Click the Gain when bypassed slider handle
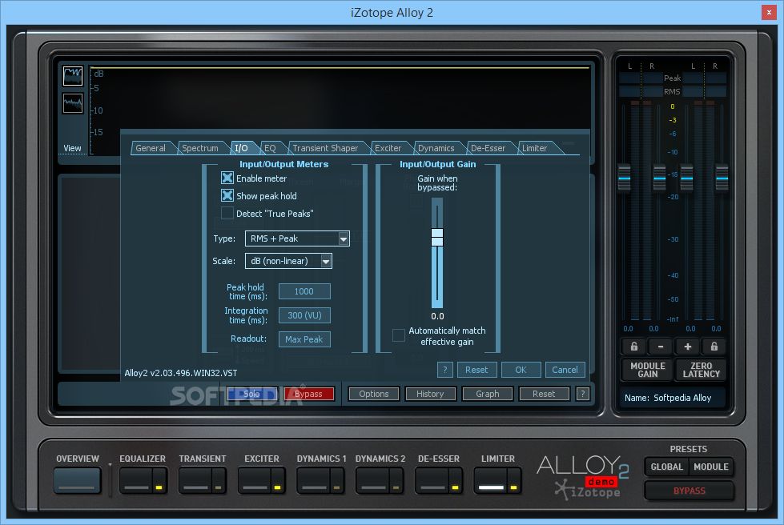The width and height of the screenshot is (784, 525). [437, 237]
